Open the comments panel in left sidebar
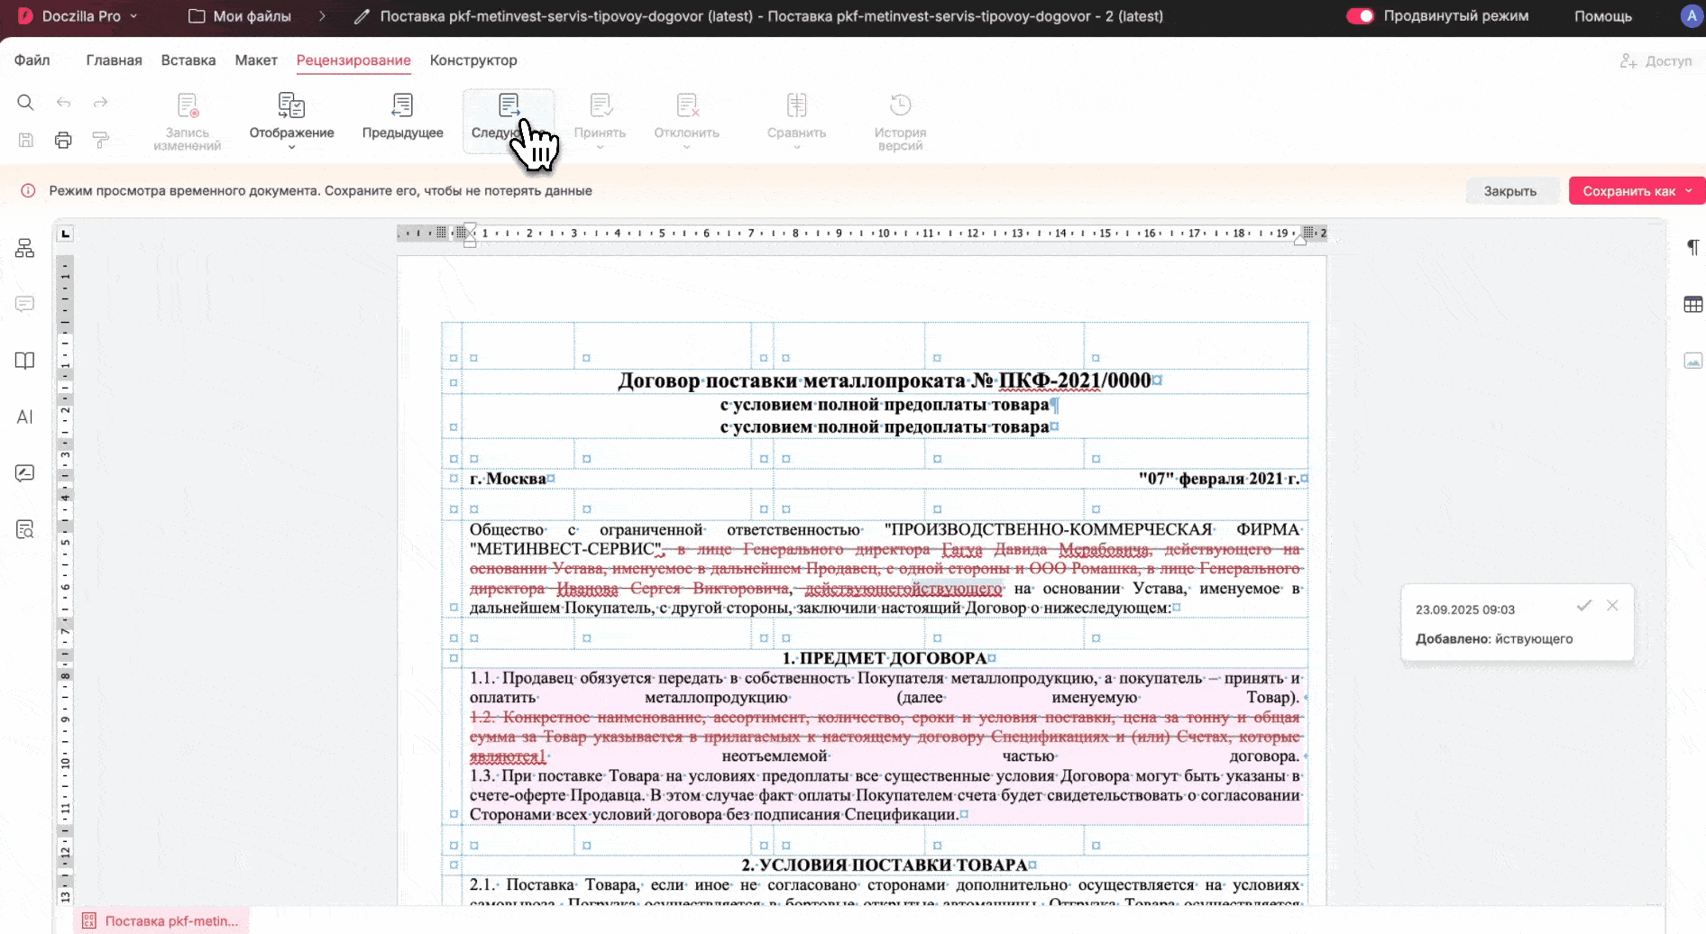The image size is (1706, 934). 25,305
